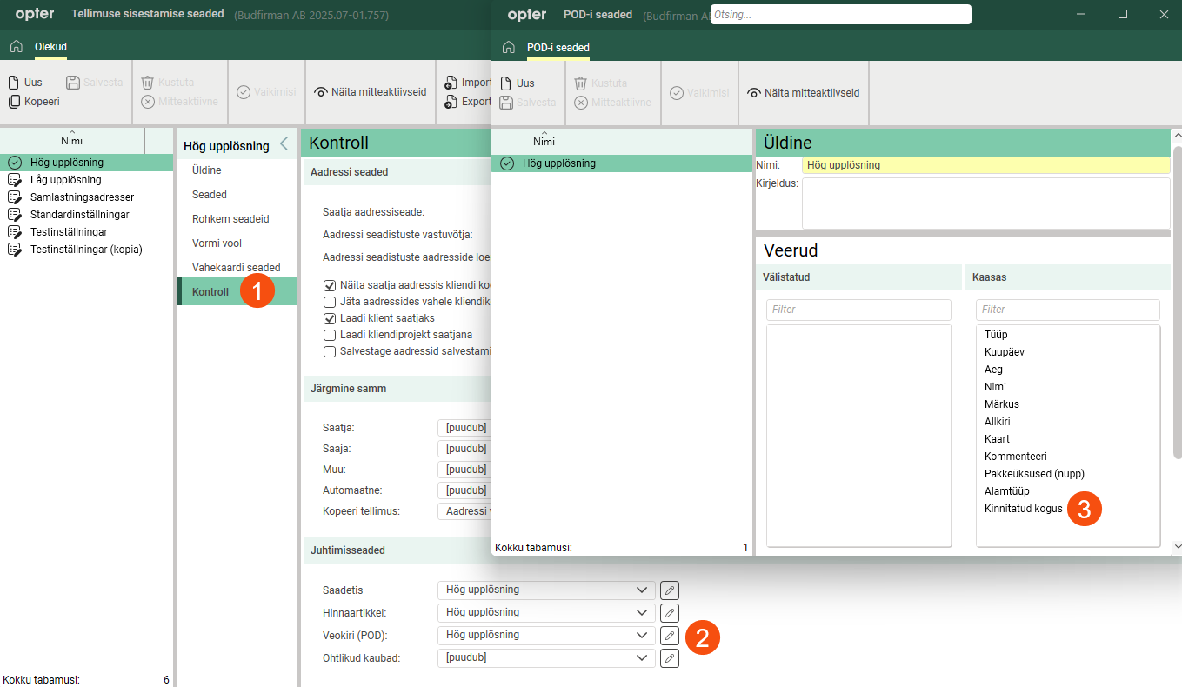Select Låg upplösning in the list
The width and height of the screenshot is (1182, 687).
(65, 180)
